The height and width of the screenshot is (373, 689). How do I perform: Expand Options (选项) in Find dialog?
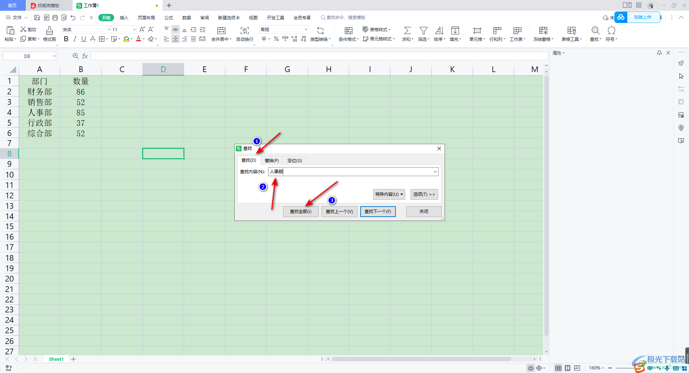[424, 194]
